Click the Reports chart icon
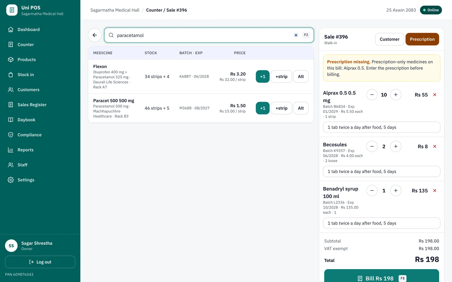 [x=11, y=150]
